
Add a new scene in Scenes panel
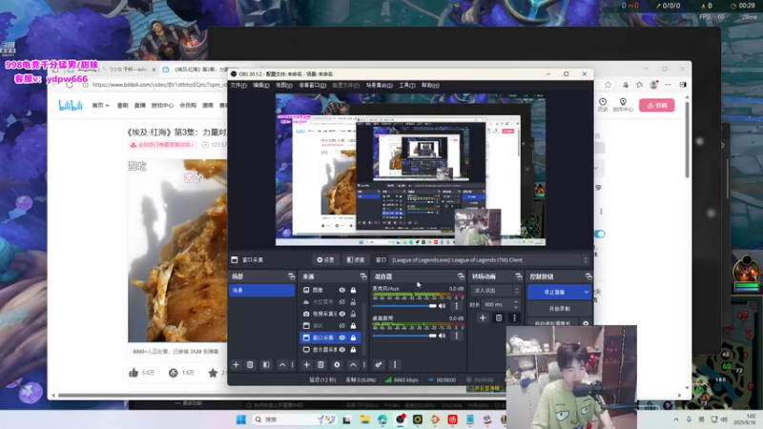point(236,365)
